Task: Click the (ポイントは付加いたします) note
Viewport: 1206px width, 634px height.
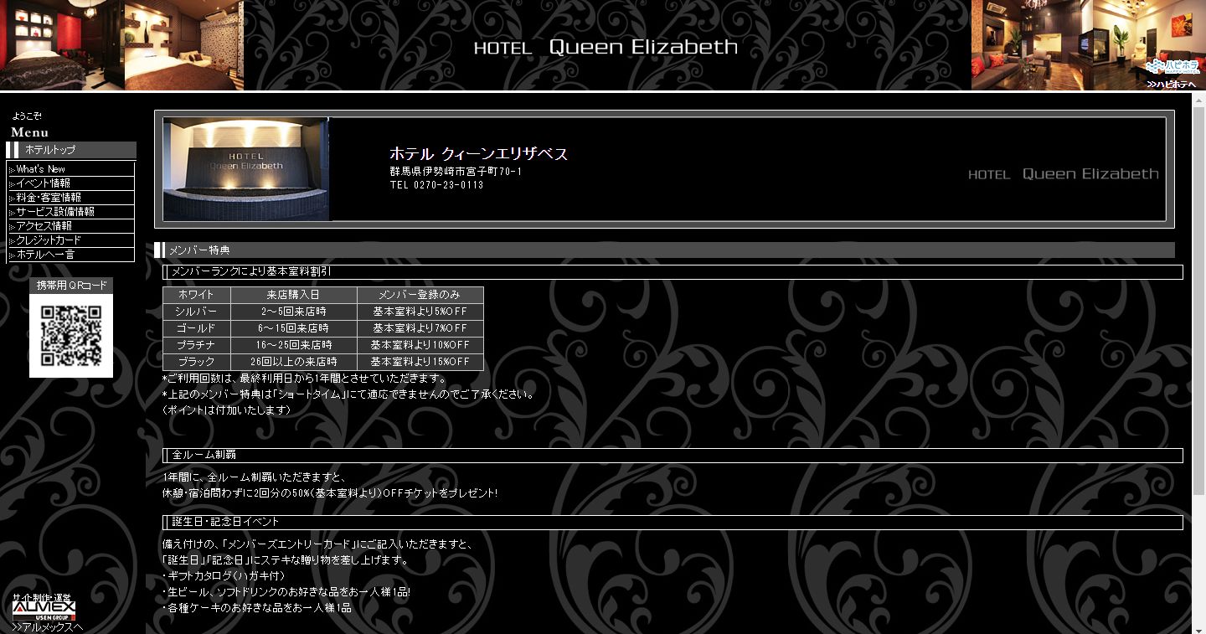Action: tap(226, 410)
